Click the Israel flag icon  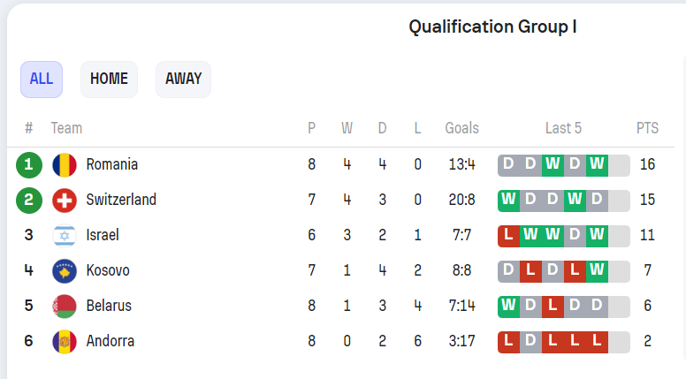[65, 235]
